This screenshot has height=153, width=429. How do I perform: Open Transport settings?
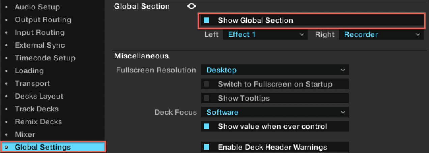coord(32,84)
